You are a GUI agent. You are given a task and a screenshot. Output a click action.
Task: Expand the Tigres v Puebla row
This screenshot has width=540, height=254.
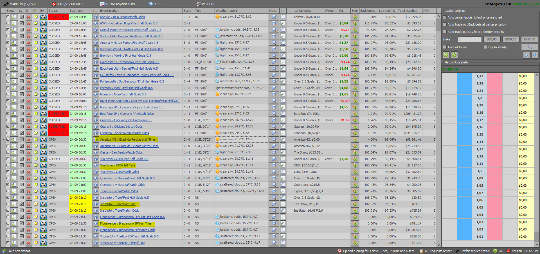[8, 191]
